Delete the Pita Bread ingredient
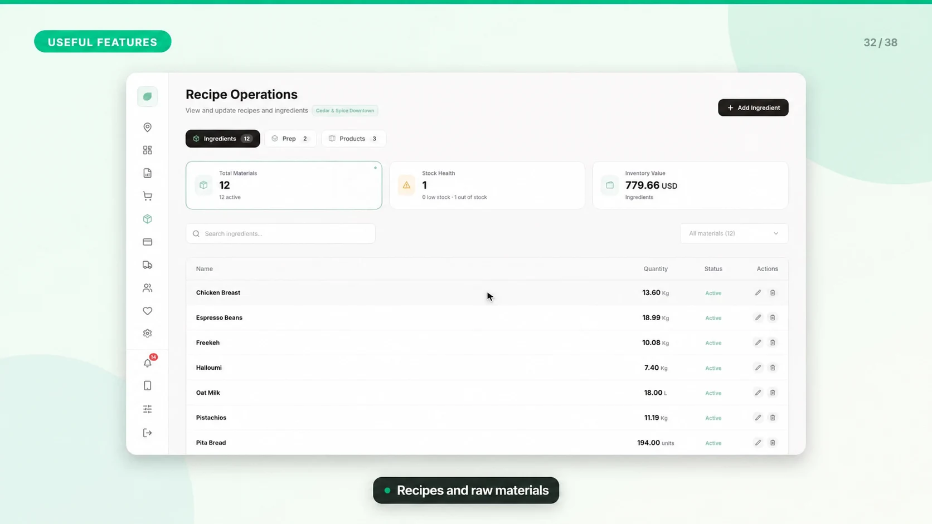Image resolution: width=932 pixels, height=524 pixels. (x=773, y=443)
